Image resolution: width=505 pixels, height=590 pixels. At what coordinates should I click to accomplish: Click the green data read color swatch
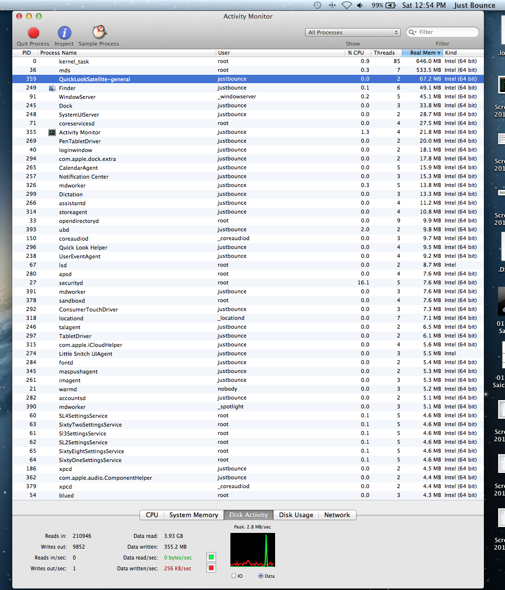[211, 557]
